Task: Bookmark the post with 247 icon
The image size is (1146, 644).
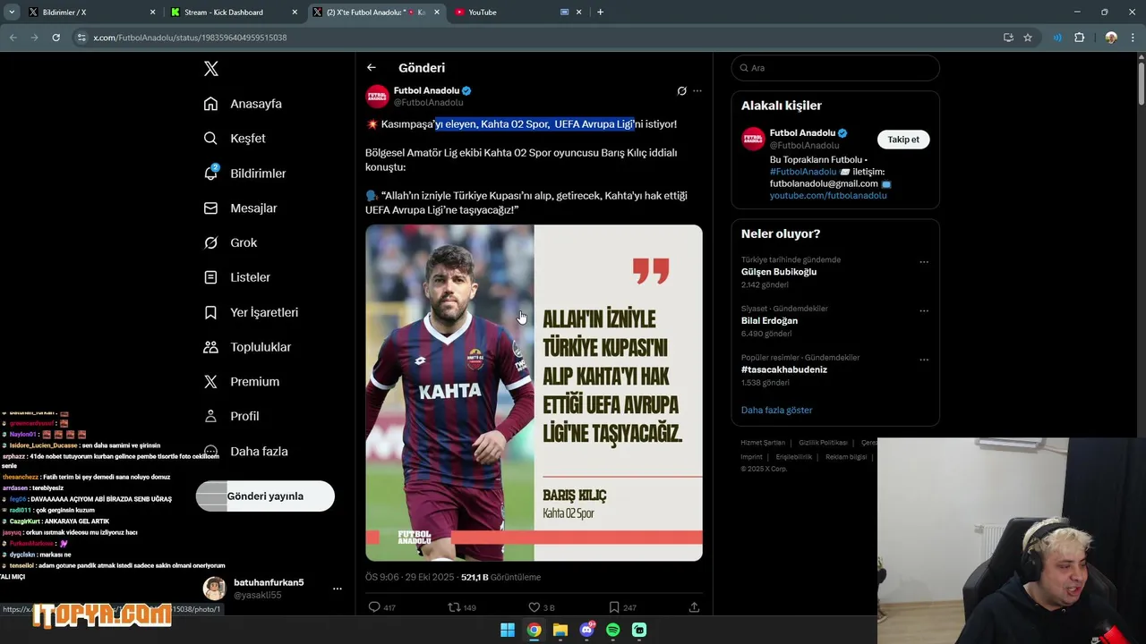Action: click(622, 607)
